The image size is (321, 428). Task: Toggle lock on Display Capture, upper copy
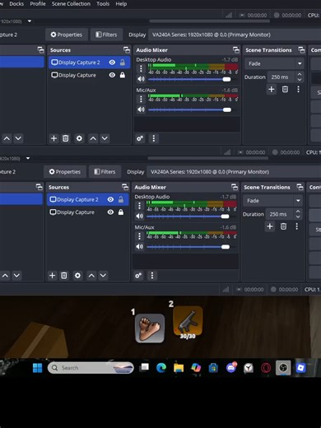123,75
